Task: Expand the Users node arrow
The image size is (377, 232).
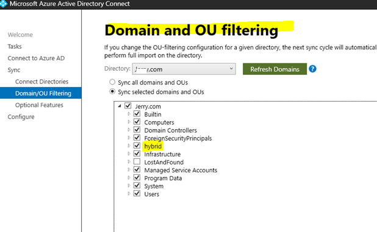Action: point(129,194)
